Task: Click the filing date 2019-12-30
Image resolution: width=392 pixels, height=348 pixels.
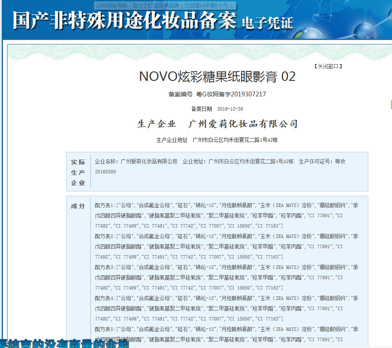Action: [x=230, y=109]
